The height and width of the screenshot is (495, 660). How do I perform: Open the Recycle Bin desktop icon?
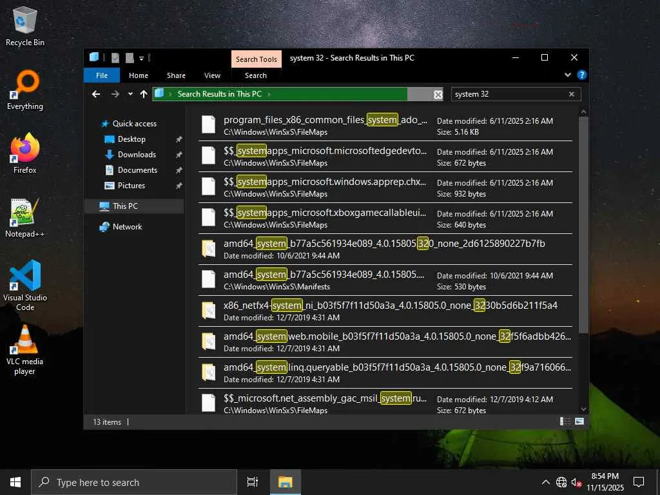[25, 26]
